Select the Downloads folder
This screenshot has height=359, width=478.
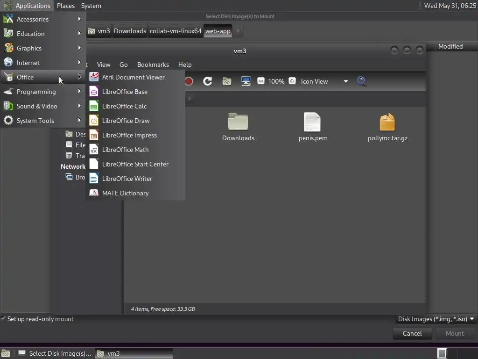(238, 127)
